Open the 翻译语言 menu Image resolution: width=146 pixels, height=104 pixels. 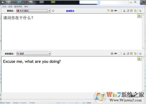point(18,7)
